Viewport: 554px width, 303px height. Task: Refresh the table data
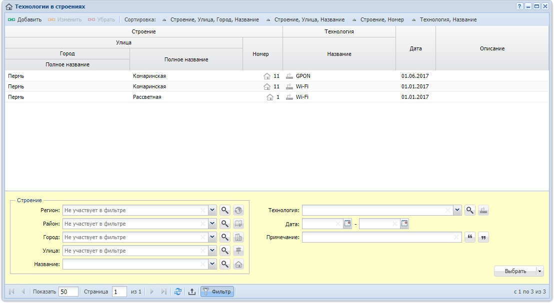point(177,292)
